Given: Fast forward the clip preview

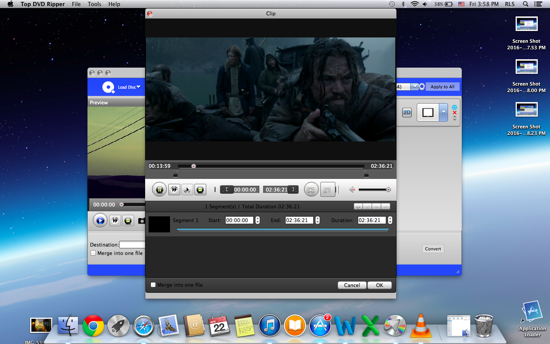Looking at the screenshot, I should coord(174,190).
